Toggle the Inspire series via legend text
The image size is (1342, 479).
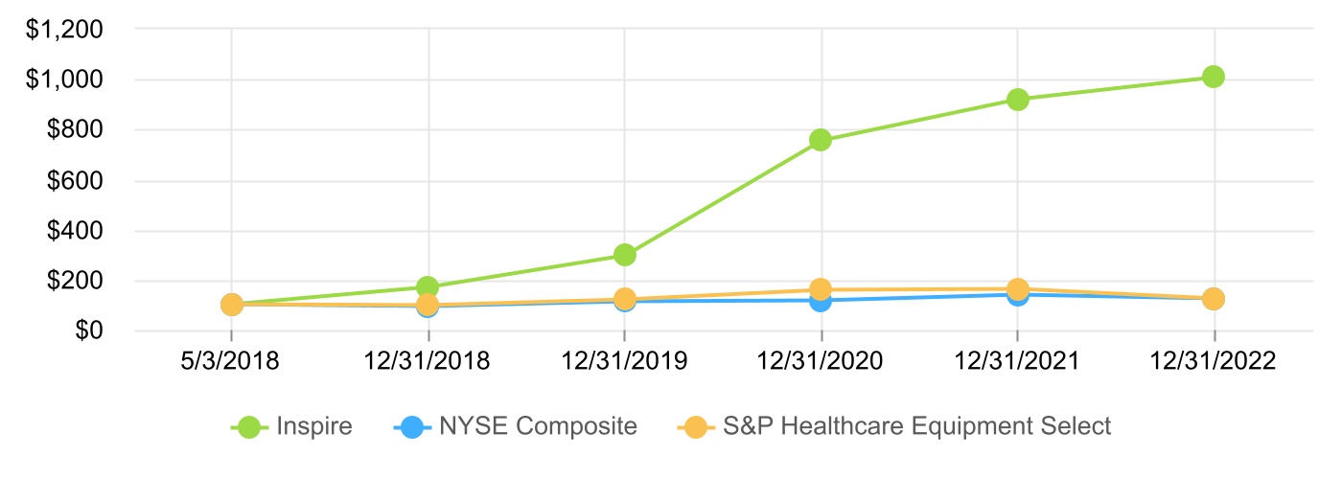pyautogui.click(x=313, y=426)
